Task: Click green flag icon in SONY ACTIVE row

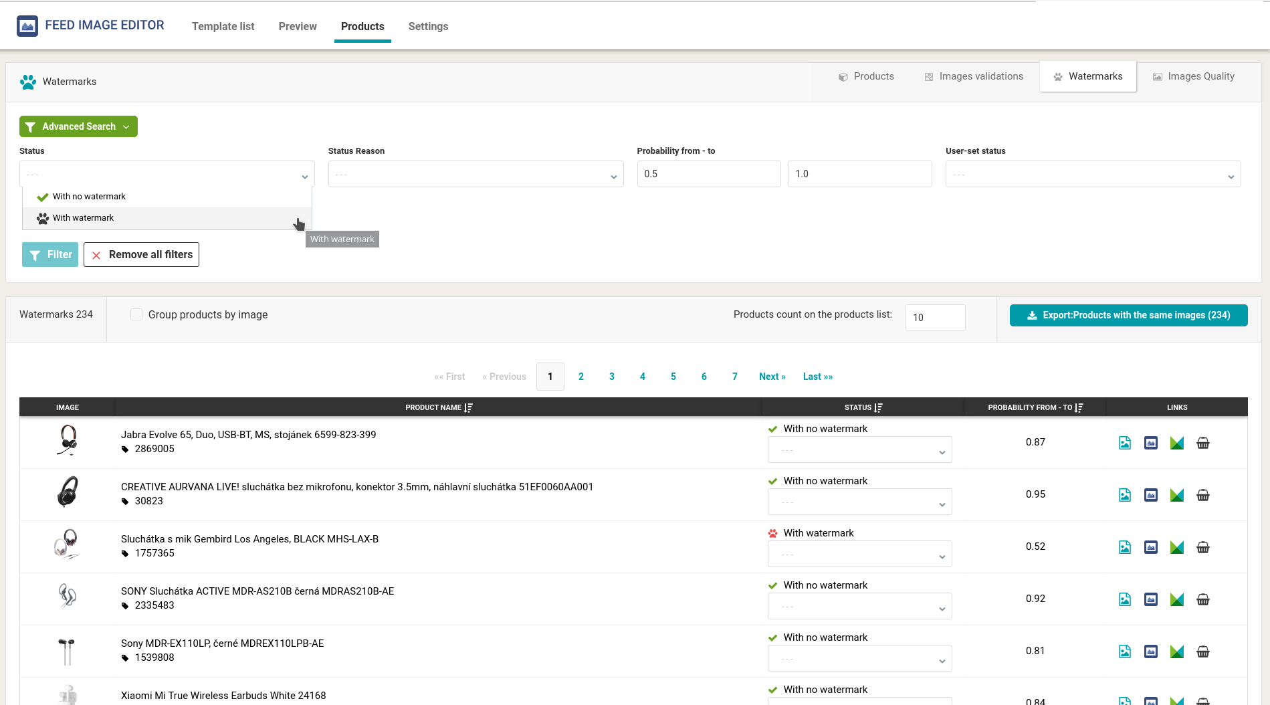Action: pos(1177,599)
